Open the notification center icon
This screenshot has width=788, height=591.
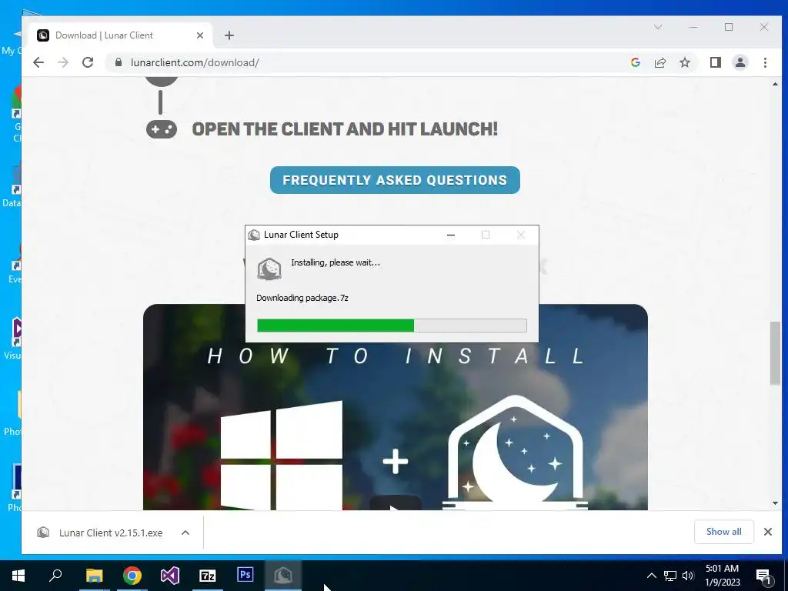tap(764, 576)
